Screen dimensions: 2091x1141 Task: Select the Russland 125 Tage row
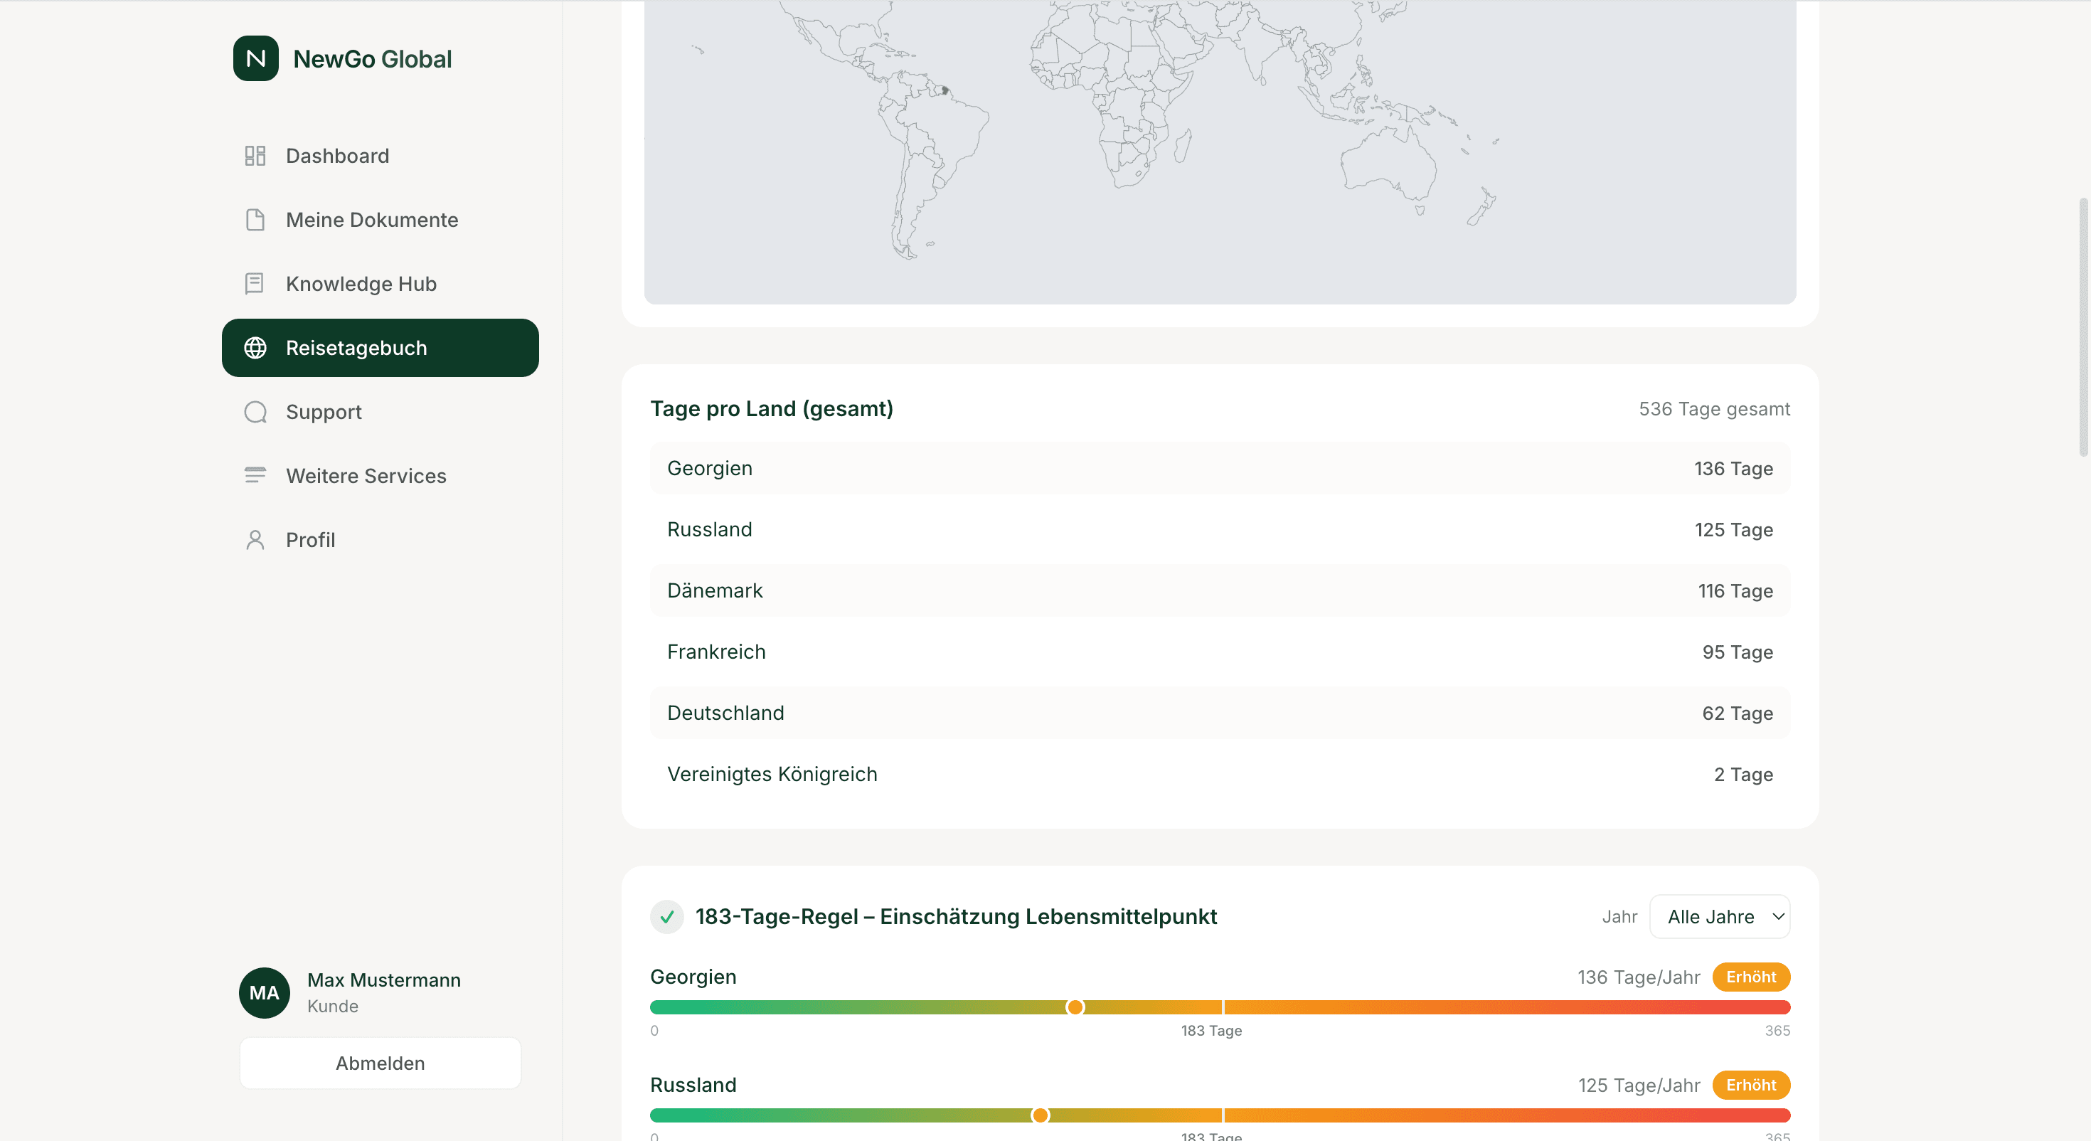tap(1220, 529)
